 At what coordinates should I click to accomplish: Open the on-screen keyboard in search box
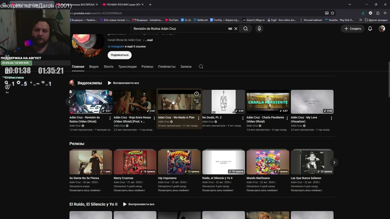click(230, 29)
